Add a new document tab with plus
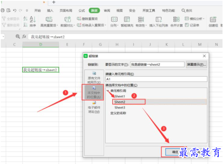224x164 pixels. point(54,2)
